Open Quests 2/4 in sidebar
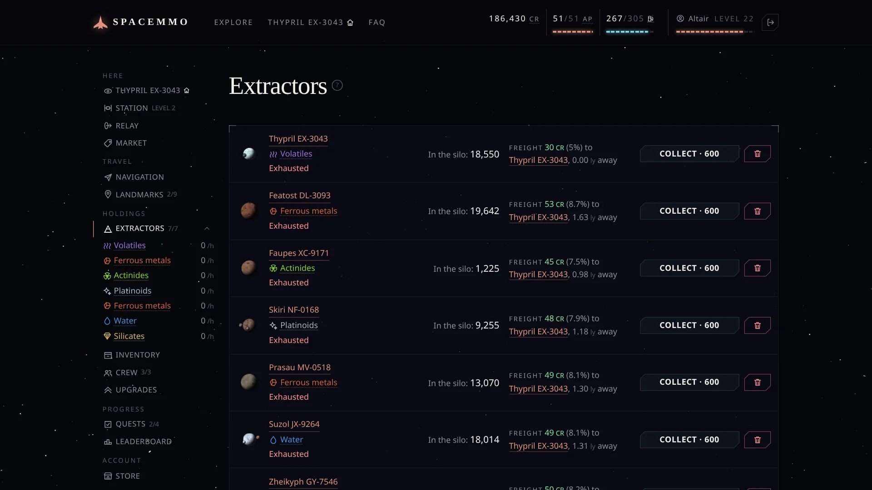 132,424
